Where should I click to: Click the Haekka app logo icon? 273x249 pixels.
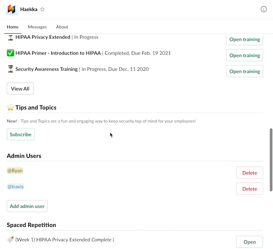point(12,9)
